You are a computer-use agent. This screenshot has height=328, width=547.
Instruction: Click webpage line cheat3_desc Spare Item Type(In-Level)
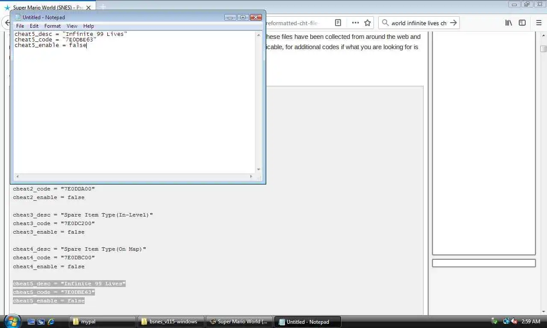[83, 215]
